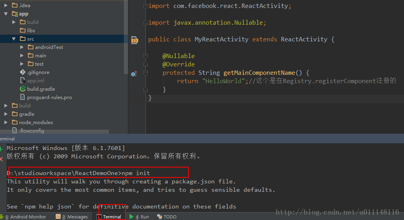Toggle fold marker at getMainComponentName line
The height and width of the screenshot is (220, 404).
[x=145, y=73]
